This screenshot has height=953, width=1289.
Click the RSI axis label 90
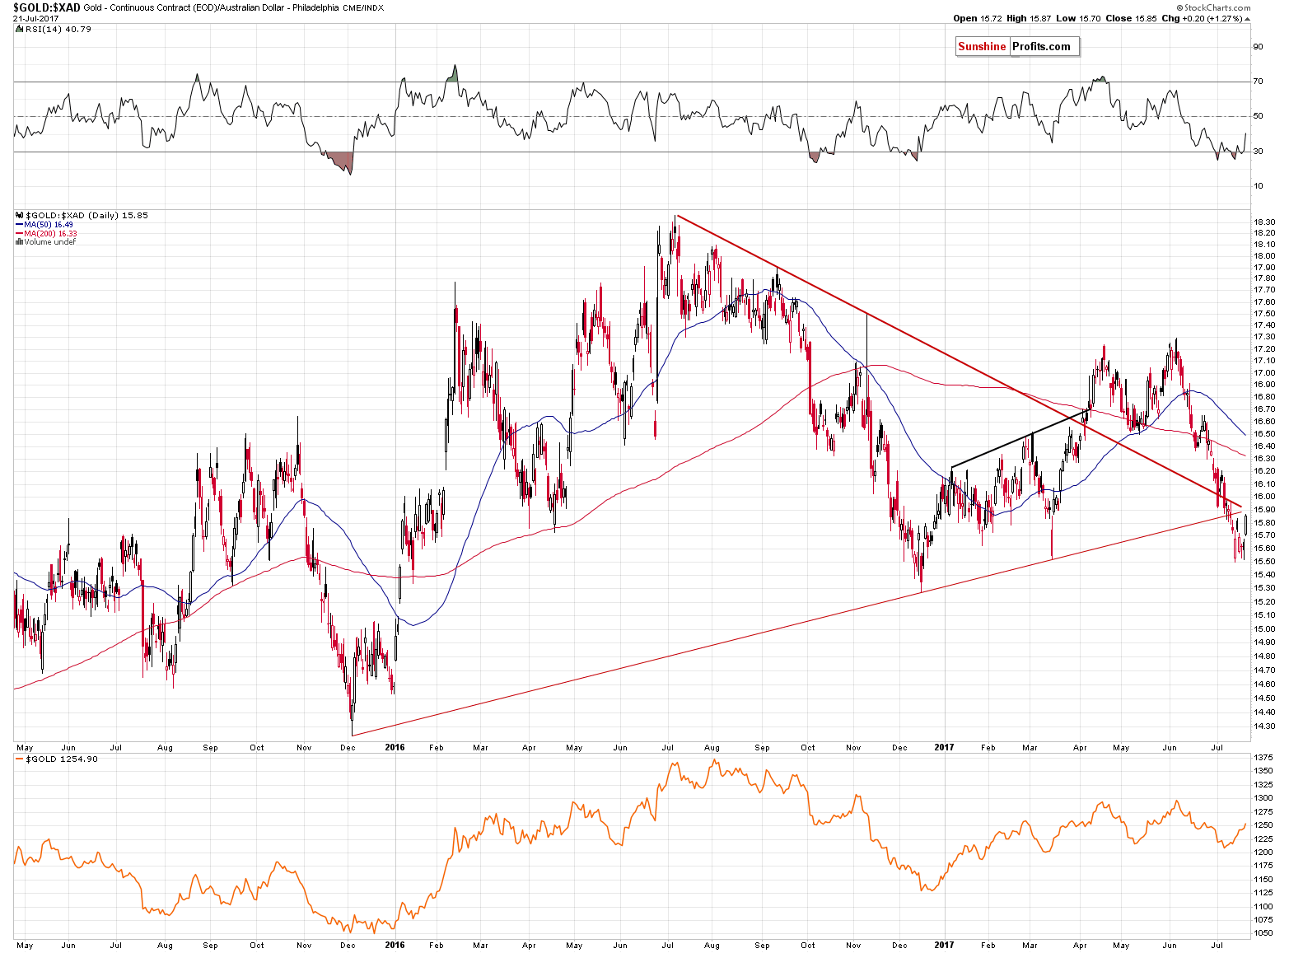point(1258,47)
